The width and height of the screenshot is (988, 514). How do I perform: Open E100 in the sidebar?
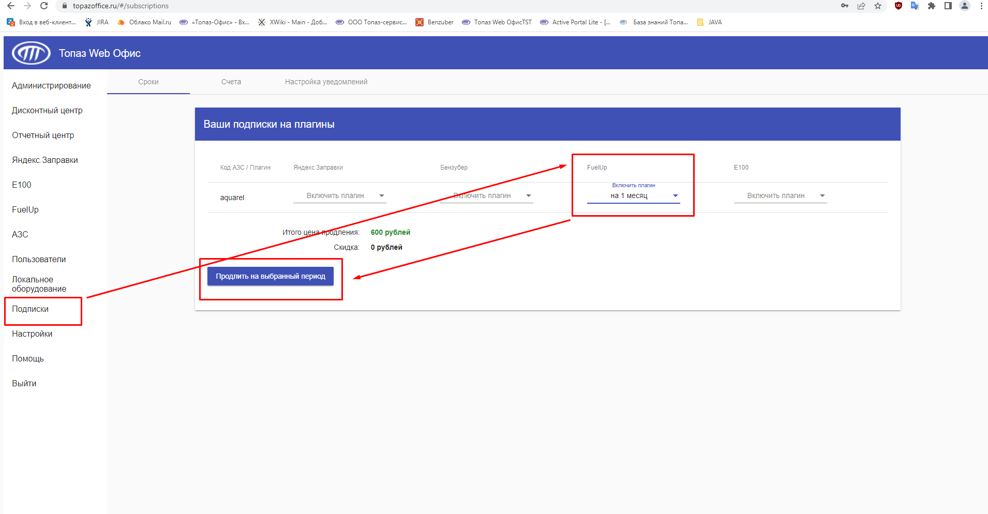(22, 185)
